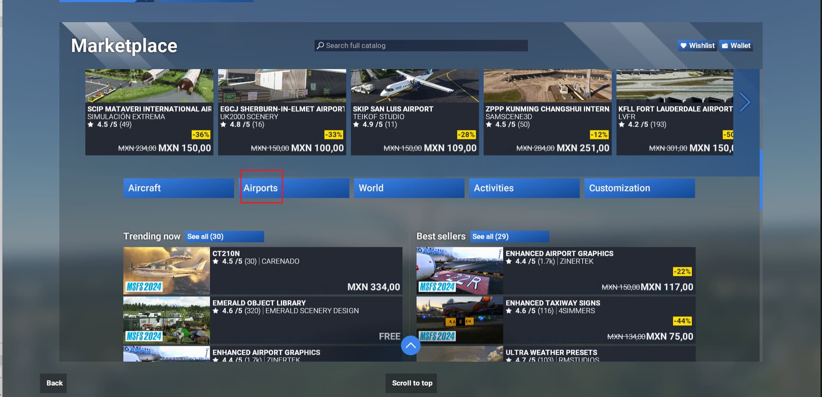Viewport: 822px width, 397px height.
Task: Click the star rating of CT210N
Action: [234, 261]
